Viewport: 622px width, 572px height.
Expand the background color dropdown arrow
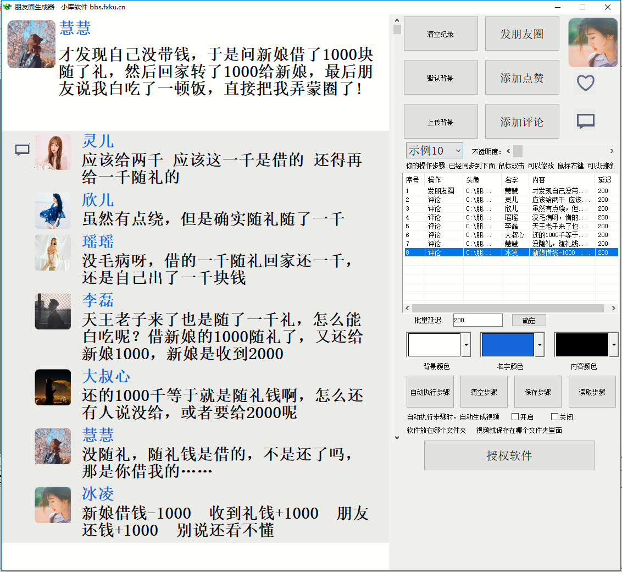tap(466, 345)
